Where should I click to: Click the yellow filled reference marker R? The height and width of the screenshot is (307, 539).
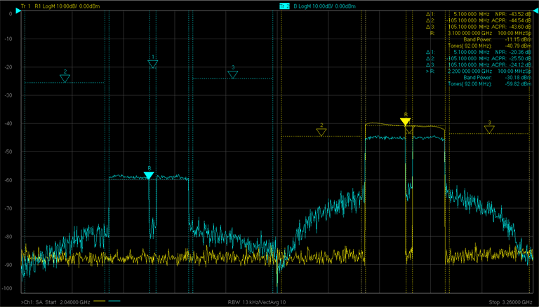[x=405, y=121]
